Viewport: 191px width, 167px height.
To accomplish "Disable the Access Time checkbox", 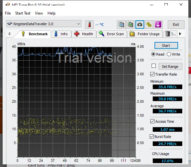I will (153, 121).
